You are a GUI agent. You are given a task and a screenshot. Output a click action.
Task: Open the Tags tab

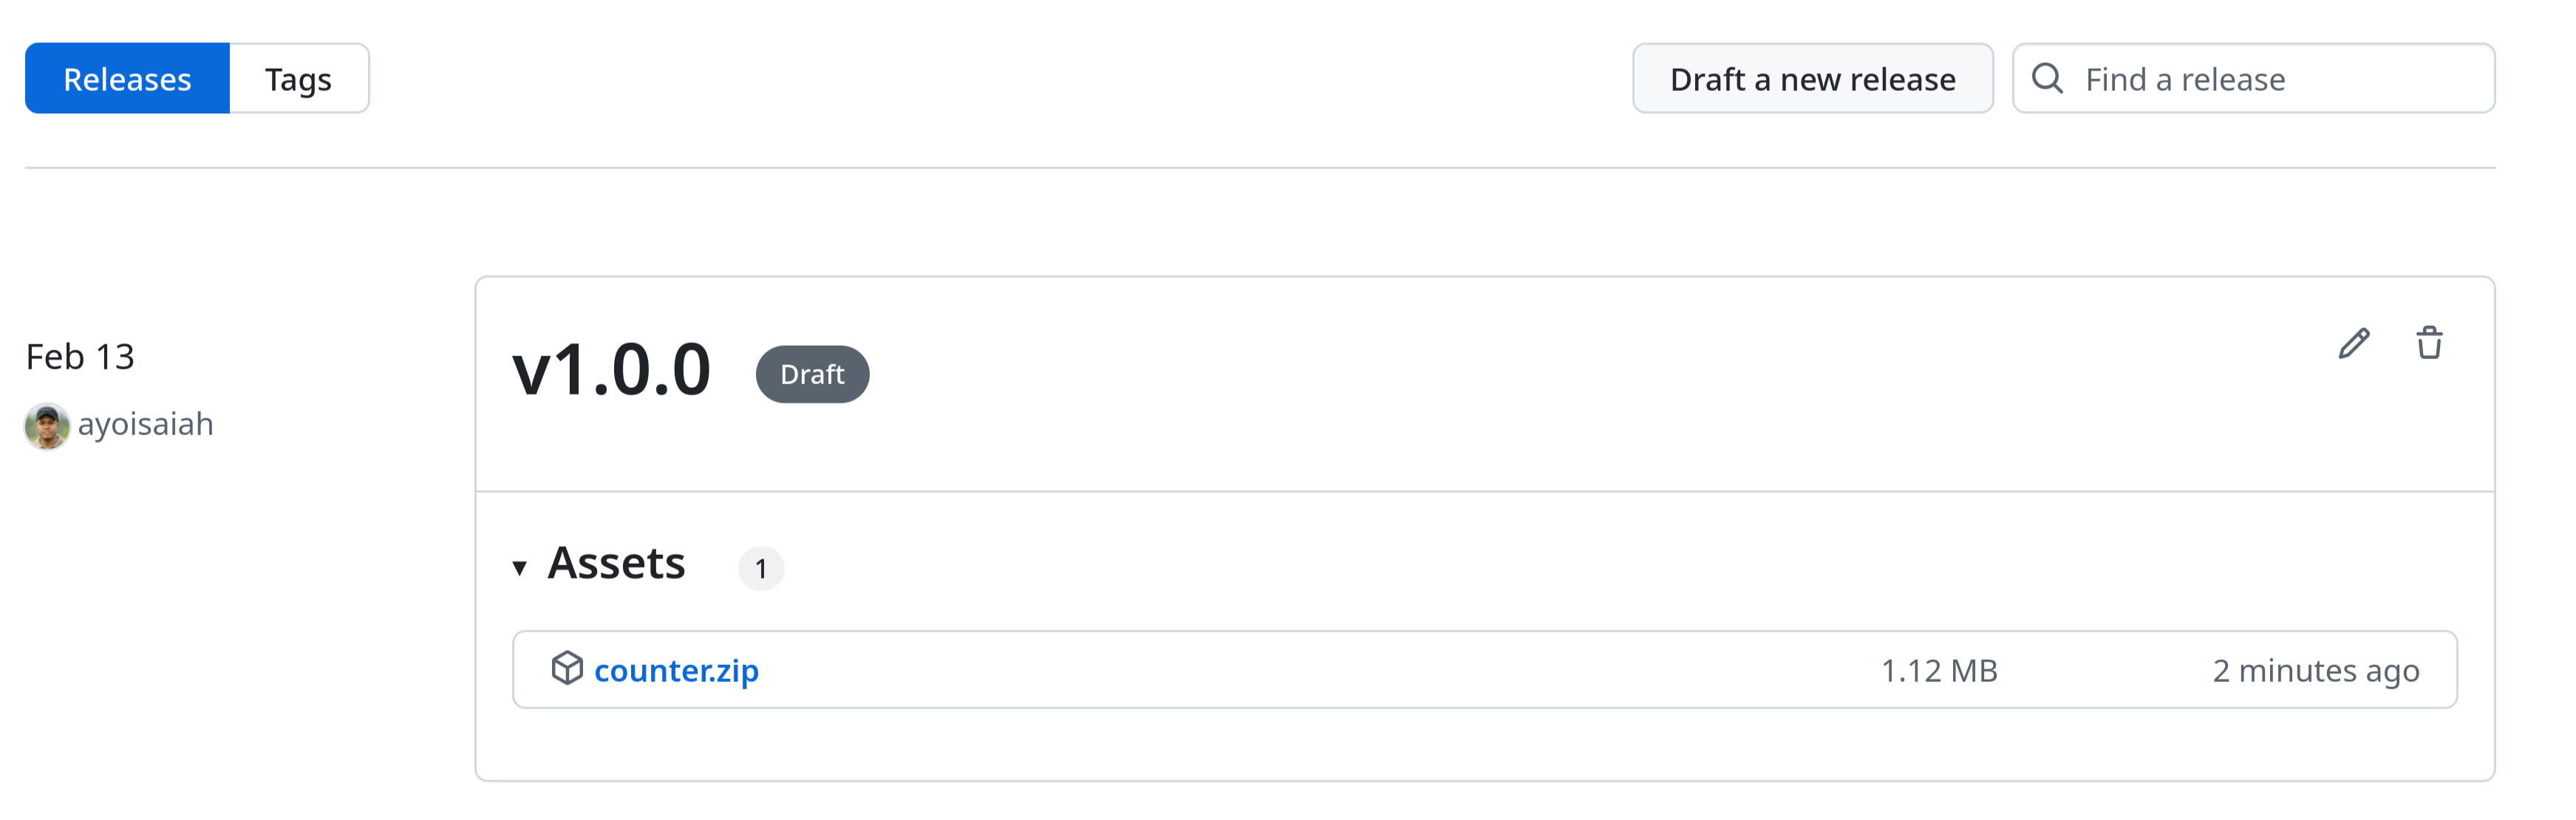(298, 79)
